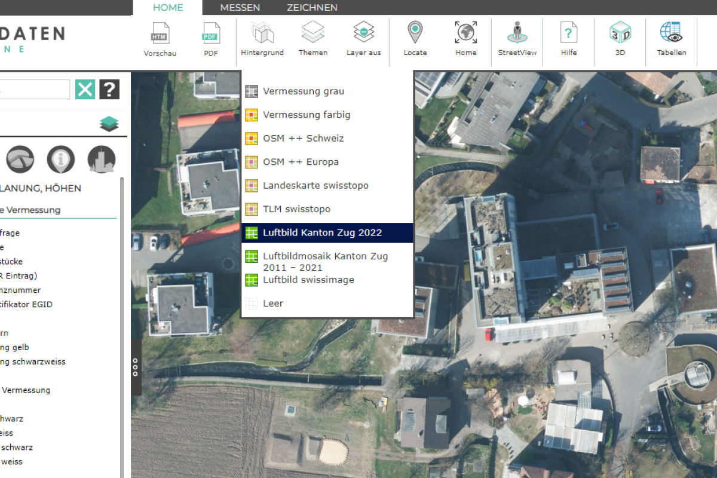Collapse the side panel with dotted handle

(x=136, y=367)
